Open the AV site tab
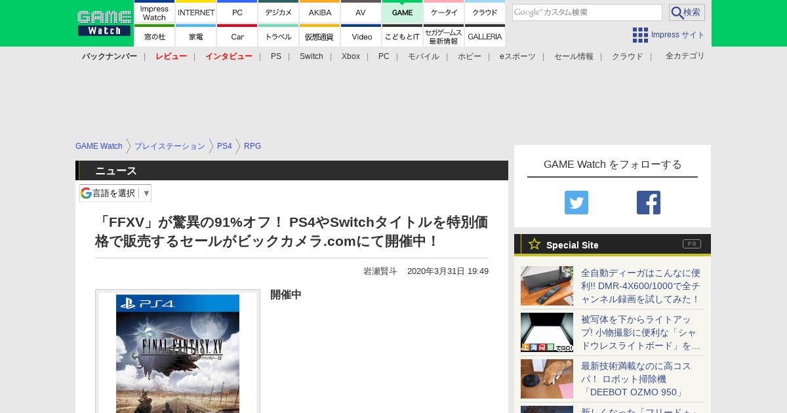This screenshot has height=413, width=787. pos(361,12)
